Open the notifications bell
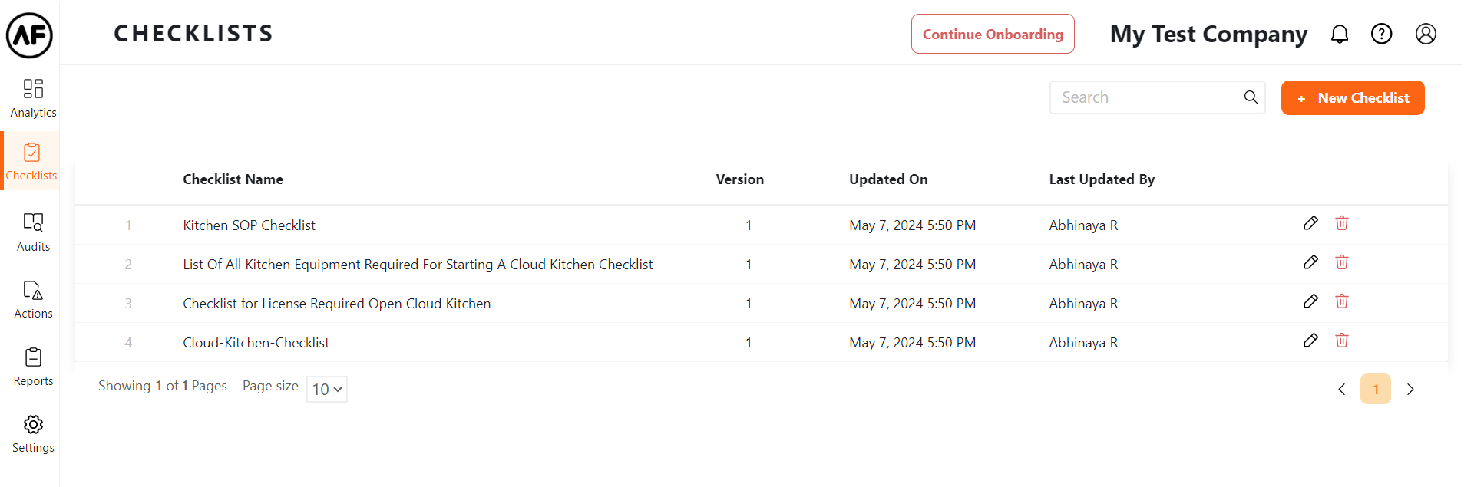Screen dimensions: 1474x487 pyautogui.click(x=1340, y=34)
